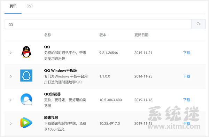Viewport: 209px width, 137px height.
Task: Focus the search field containing qq
Action: click(98, 24)
